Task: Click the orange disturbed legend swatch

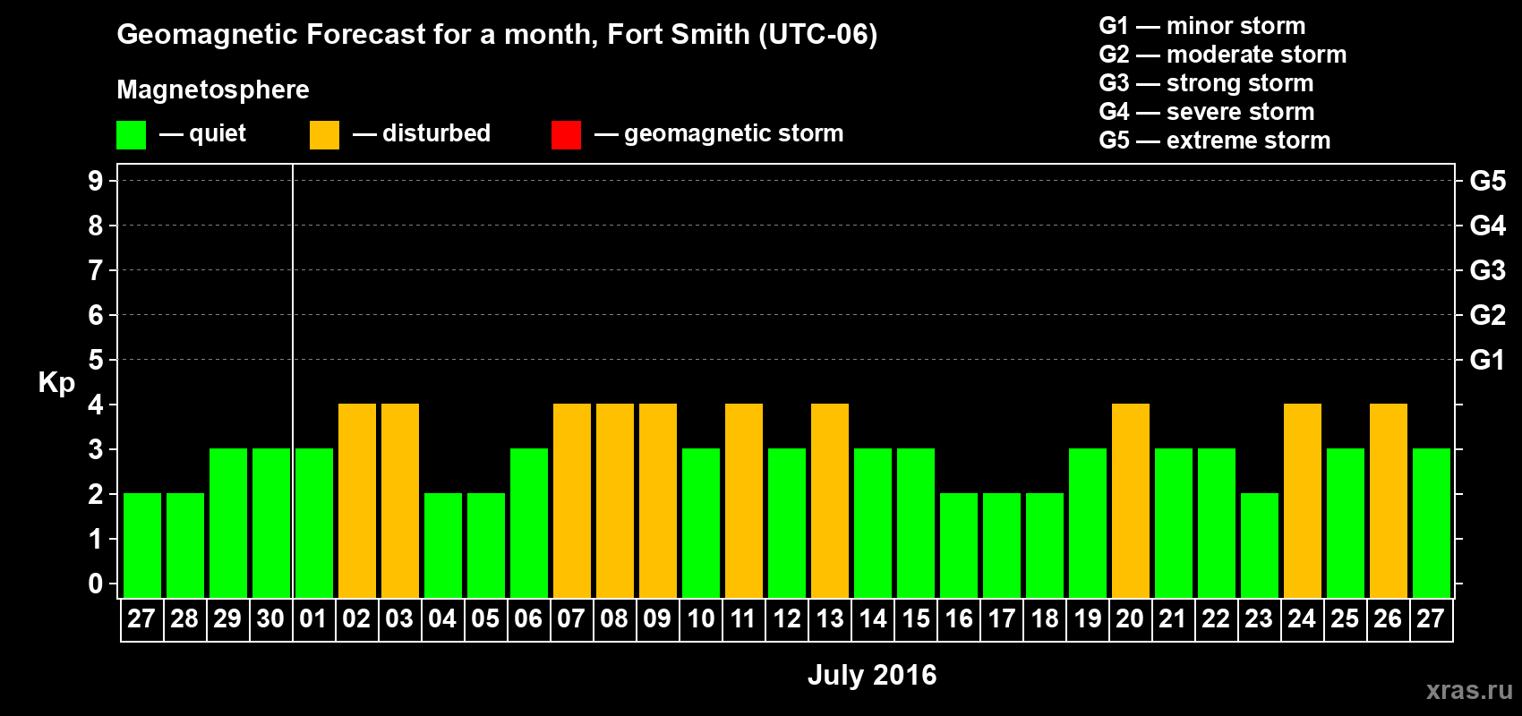Action: 324,135
